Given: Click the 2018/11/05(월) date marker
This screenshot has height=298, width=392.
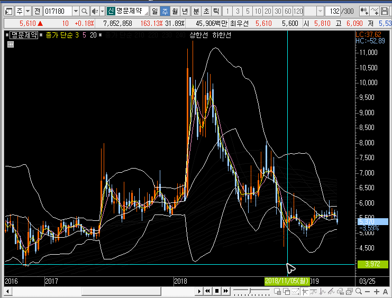Looking at the screenshot, I should tap(287, 281).
